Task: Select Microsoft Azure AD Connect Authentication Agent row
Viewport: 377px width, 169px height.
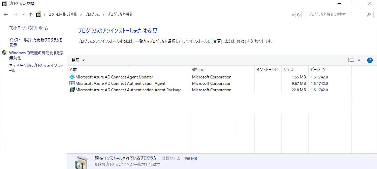Action: click(x=209, y=83)
